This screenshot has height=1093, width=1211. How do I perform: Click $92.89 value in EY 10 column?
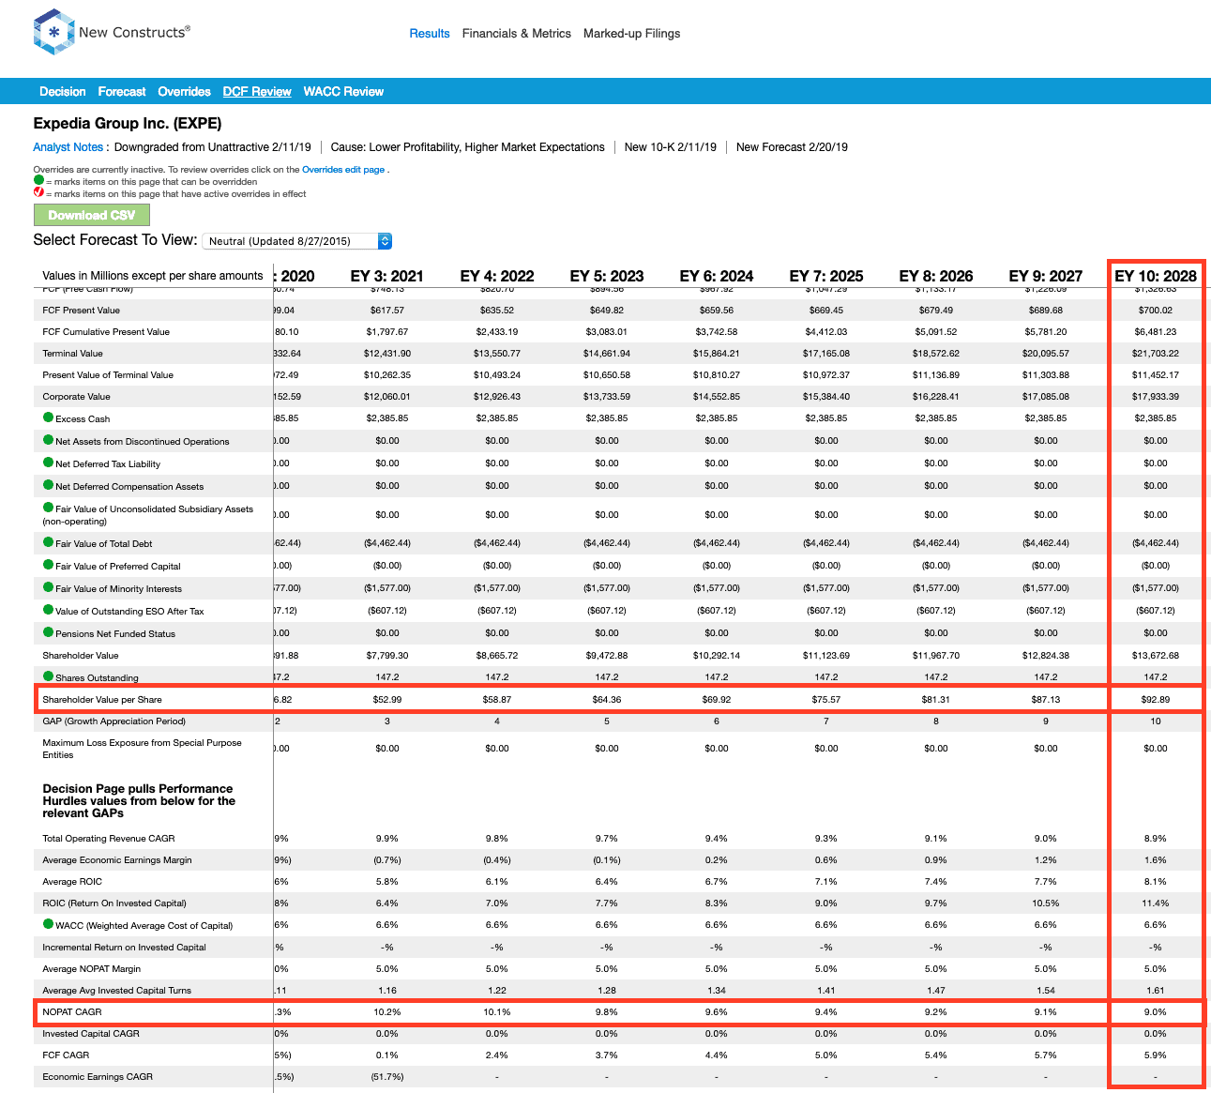point(1156,699)
